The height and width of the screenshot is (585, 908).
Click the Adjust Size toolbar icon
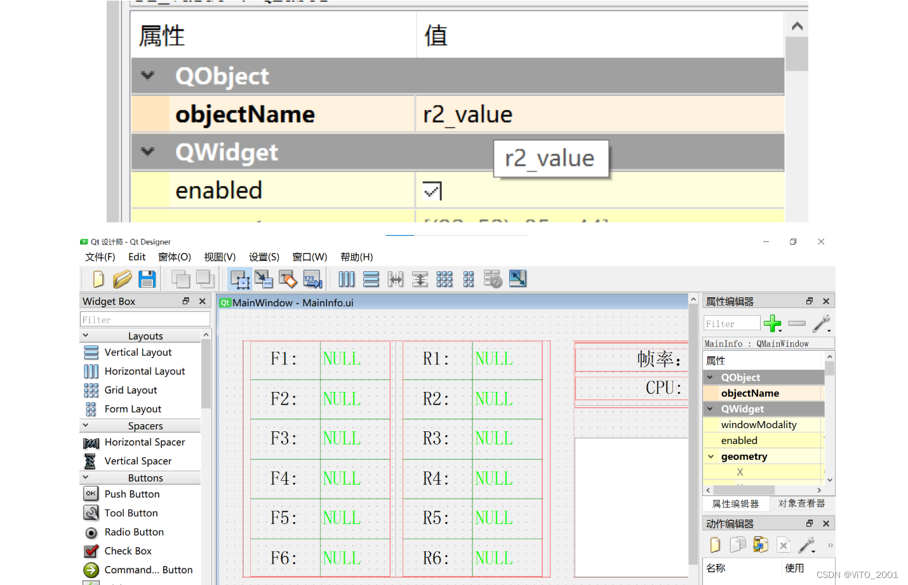[x=517, y=279]
